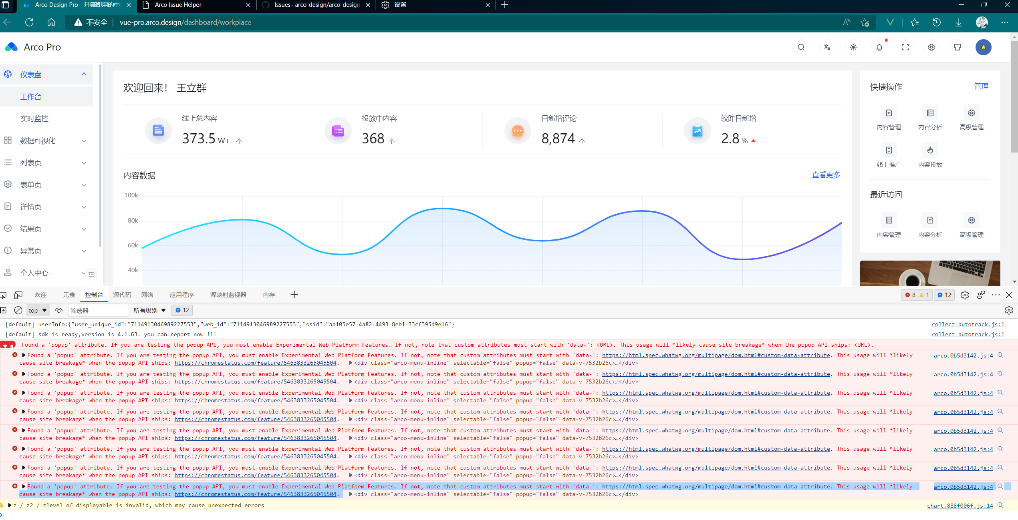Go to the browser home page
The height and width of the screenshot is (520, 1018).
(x=51, y=22)
